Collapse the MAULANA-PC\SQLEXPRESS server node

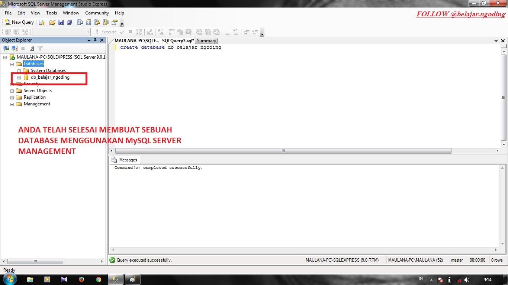[5, 57]
